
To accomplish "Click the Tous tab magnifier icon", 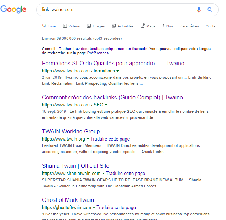I will [44, 26].
